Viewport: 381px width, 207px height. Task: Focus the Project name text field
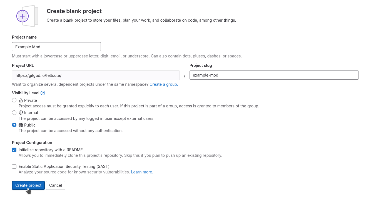point(56,47)
